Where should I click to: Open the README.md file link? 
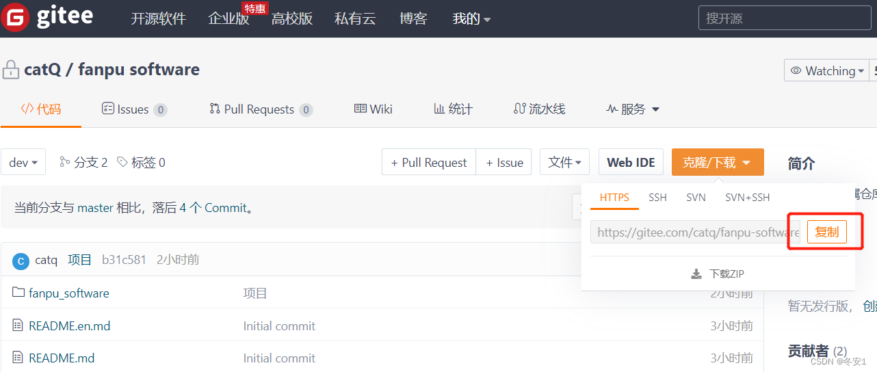click(62, 358)
